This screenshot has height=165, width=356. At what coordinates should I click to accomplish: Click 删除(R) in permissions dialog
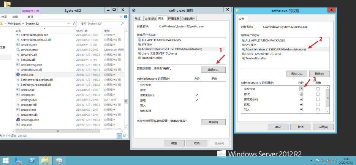(319, 74)
